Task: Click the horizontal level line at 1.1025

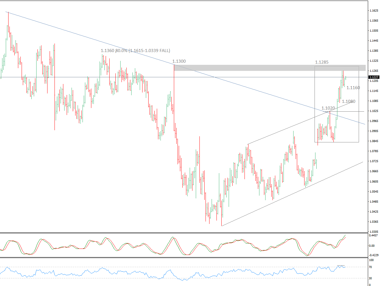Action: [x=350, y=111]
